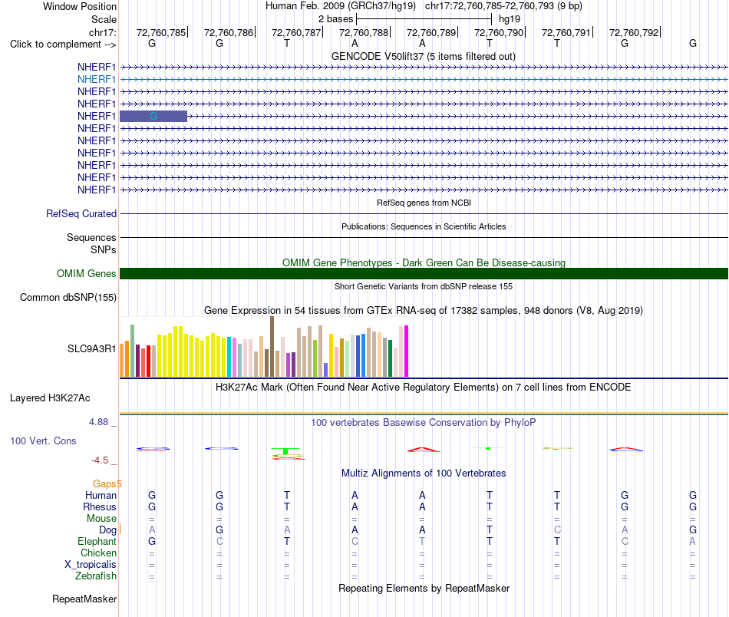
Task: Click the 100 Vert. Cons label
Action: (43, 440)
